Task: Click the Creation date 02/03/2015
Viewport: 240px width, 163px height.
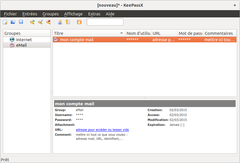Action: [x=178, y=110]
